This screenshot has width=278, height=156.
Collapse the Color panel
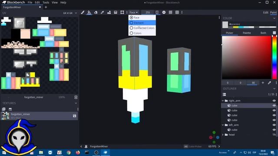pyautogui.click(x=274, y=18)
